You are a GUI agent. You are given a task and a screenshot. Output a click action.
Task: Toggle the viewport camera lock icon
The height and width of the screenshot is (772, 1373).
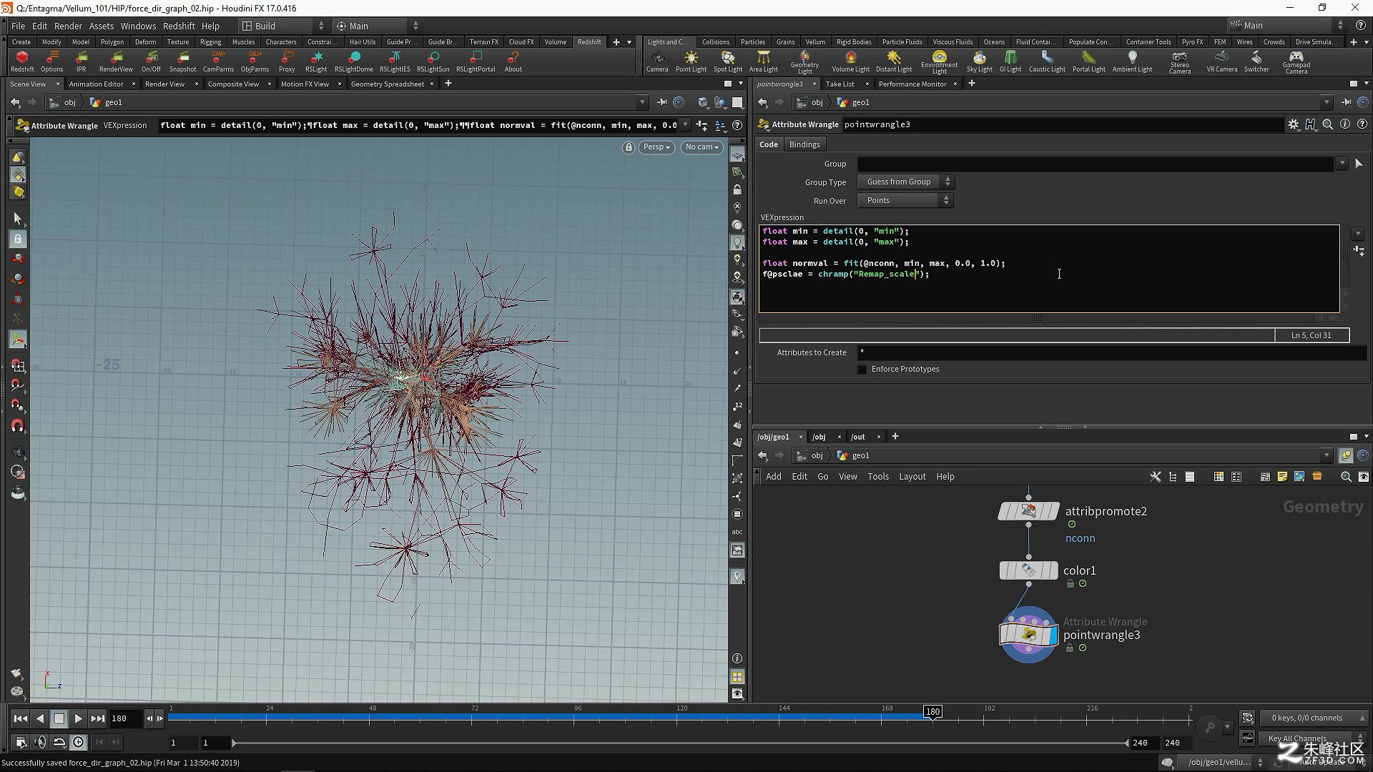coord(628,147)
